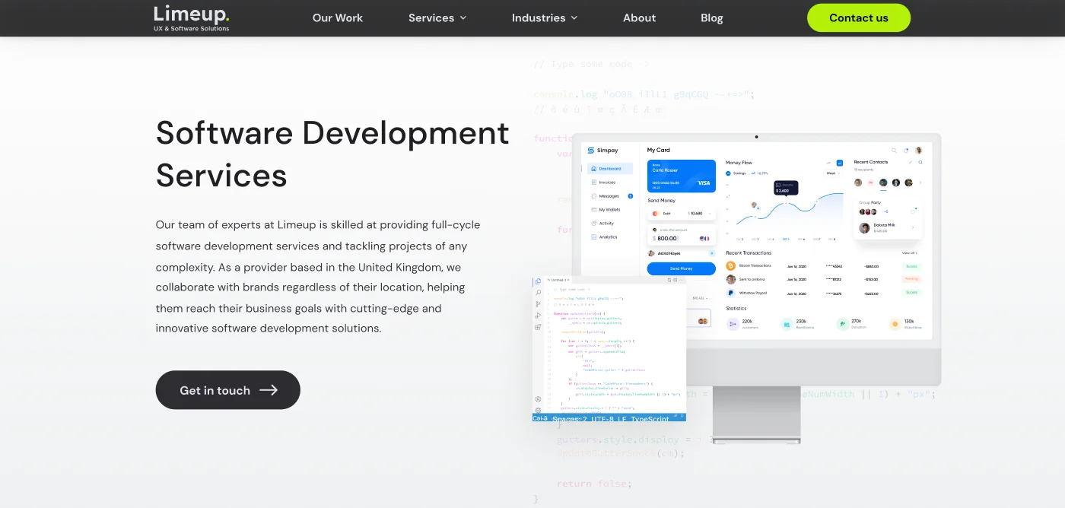
Task: Enable the toggle beside Astrid Hayes
Action: tap(711, 253)
